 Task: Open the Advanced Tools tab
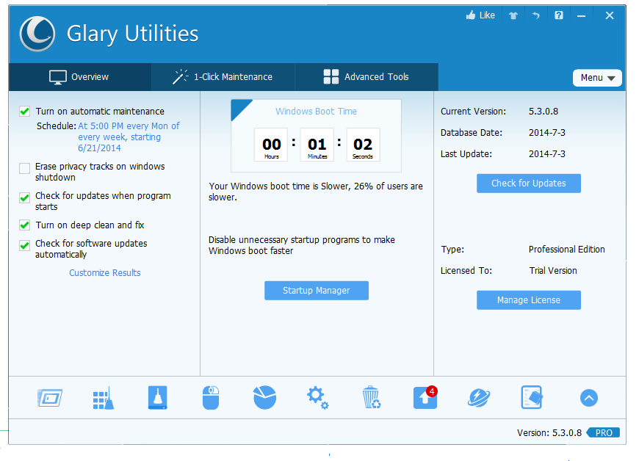(x=367, y=77)
